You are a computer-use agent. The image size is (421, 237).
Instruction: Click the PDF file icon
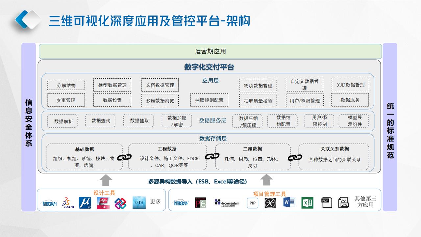(x=327, y=202)
